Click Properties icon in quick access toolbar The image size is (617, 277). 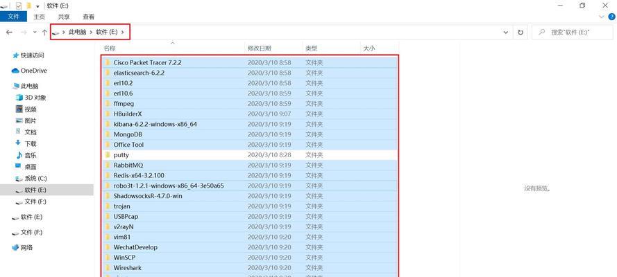pyautogui.click(x=19, y=6)
